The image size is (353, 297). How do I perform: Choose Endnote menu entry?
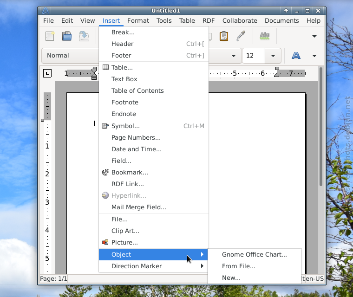pyautogui.click(x=154, y=114)
